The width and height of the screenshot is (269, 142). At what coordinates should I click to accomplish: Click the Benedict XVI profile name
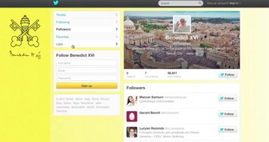click(x=182, y=38)
